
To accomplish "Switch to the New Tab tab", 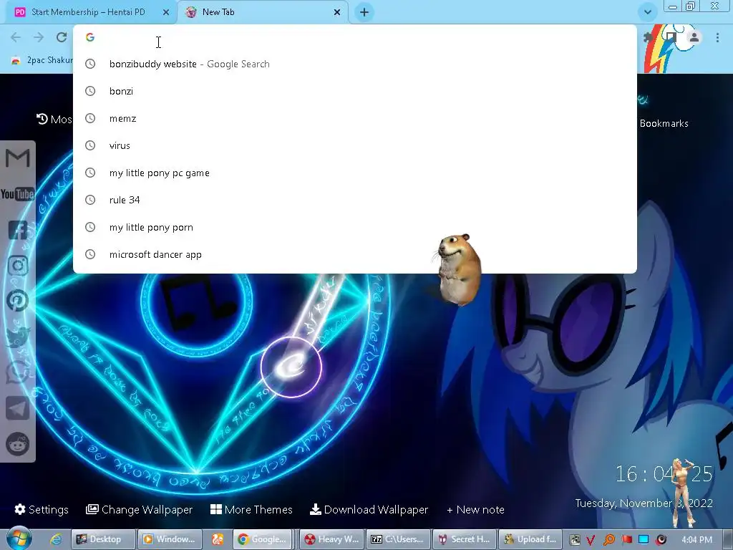I will tap(262, 12).
